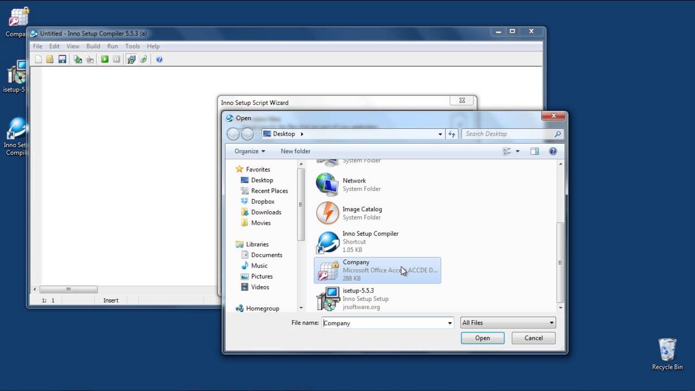Click the Stop Compile toolbar icon

[x=90, y=59]
